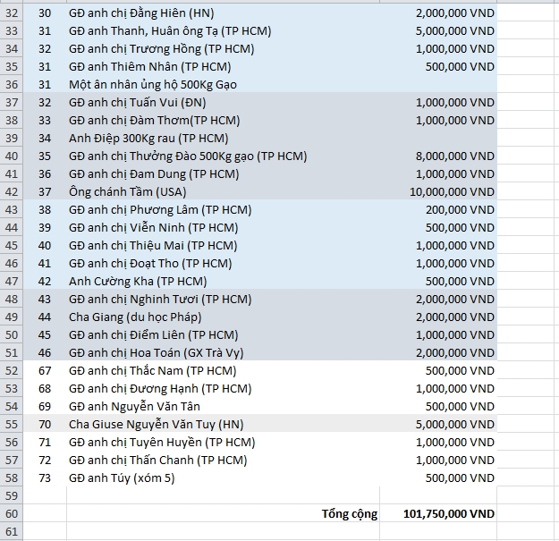Click cell 'GĐ anh chị Phương Lâm (TP HCM)'
The image size is (559, 541).
pyautogui.click(x=224, y=209)
